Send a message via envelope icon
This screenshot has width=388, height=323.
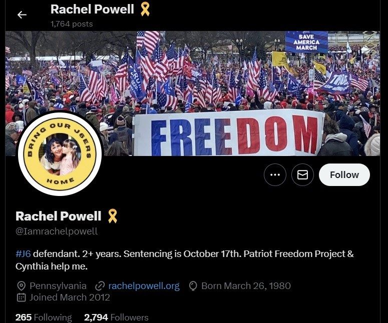click(x=302, y=174)
